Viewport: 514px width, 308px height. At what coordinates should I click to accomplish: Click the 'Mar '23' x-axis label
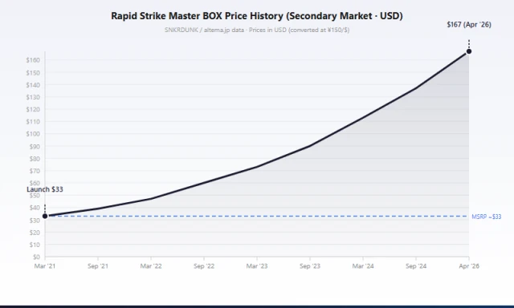click(257, 266)
